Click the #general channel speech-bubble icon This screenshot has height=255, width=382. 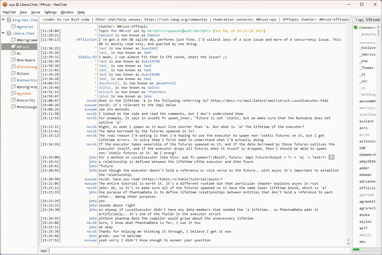coord(13,27)
